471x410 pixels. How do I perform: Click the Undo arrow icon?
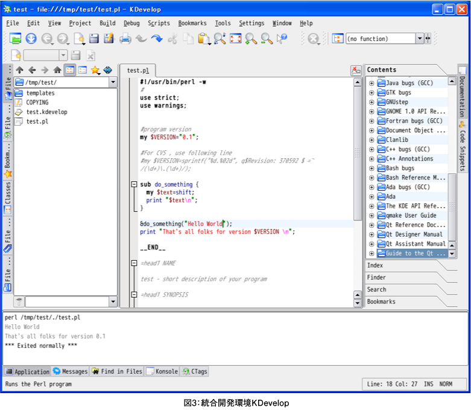[141, 39]
